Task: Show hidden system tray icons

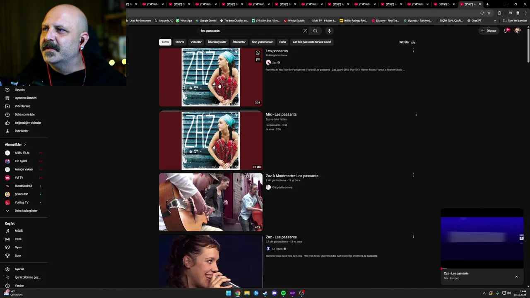Action: (484, 293)
